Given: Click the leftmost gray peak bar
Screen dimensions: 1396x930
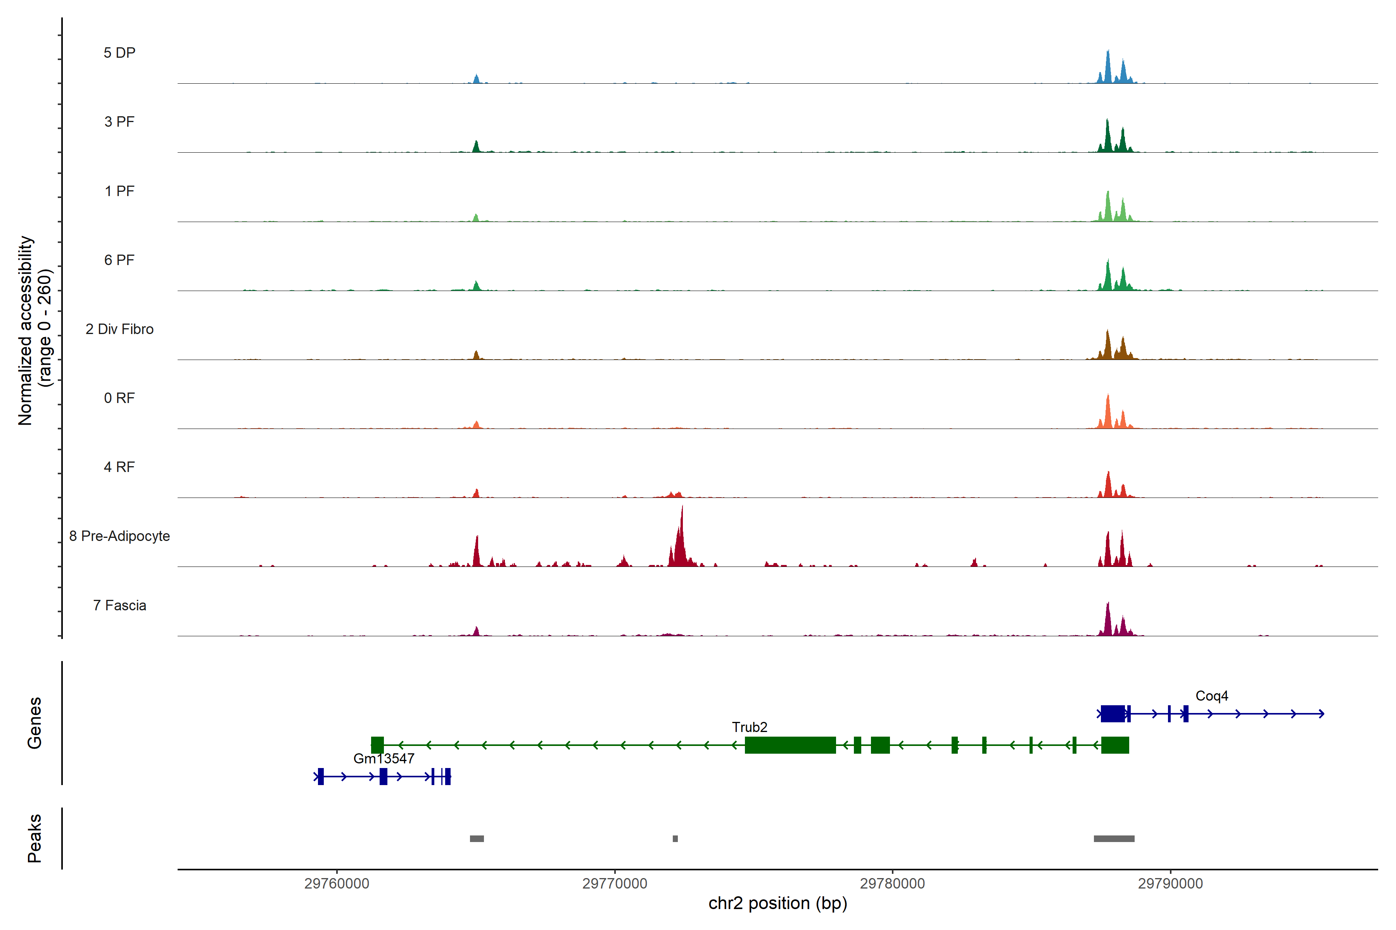Looking at the screenshot, I should click(477, 839).
